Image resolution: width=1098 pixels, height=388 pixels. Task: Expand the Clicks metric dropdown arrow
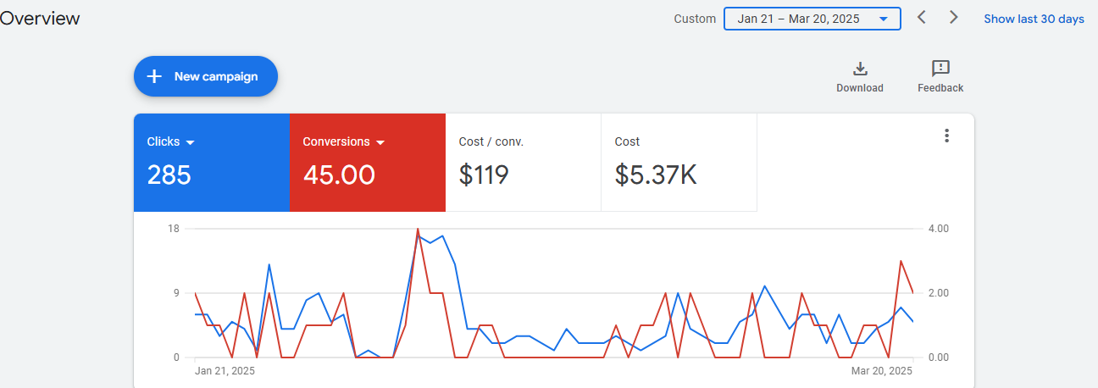tap(191, 142)
